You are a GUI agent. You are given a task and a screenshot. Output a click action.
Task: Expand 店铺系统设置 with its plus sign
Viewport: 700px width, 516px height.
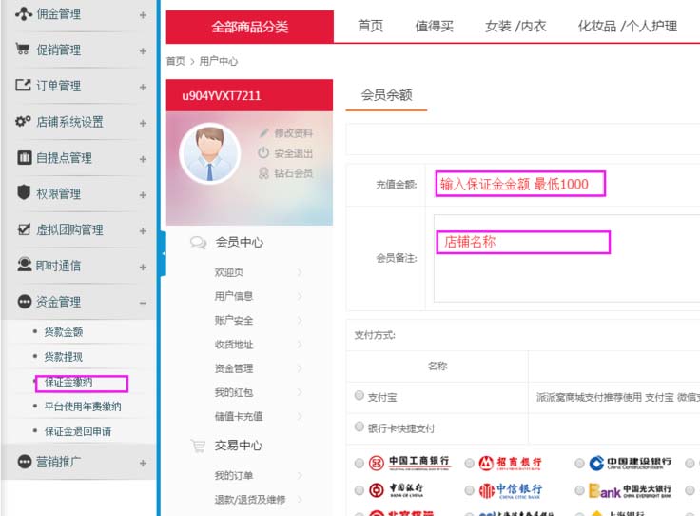[x=143, y=123]
